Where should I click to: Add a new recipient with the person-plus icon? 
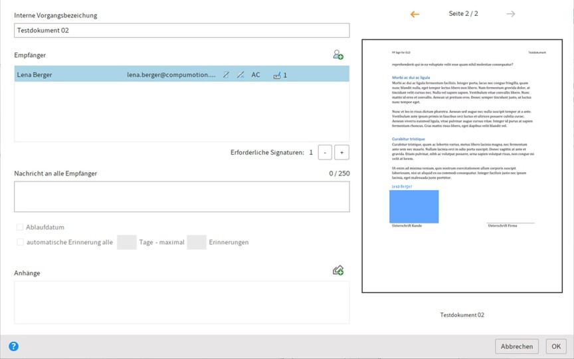(x=338, y=55)
